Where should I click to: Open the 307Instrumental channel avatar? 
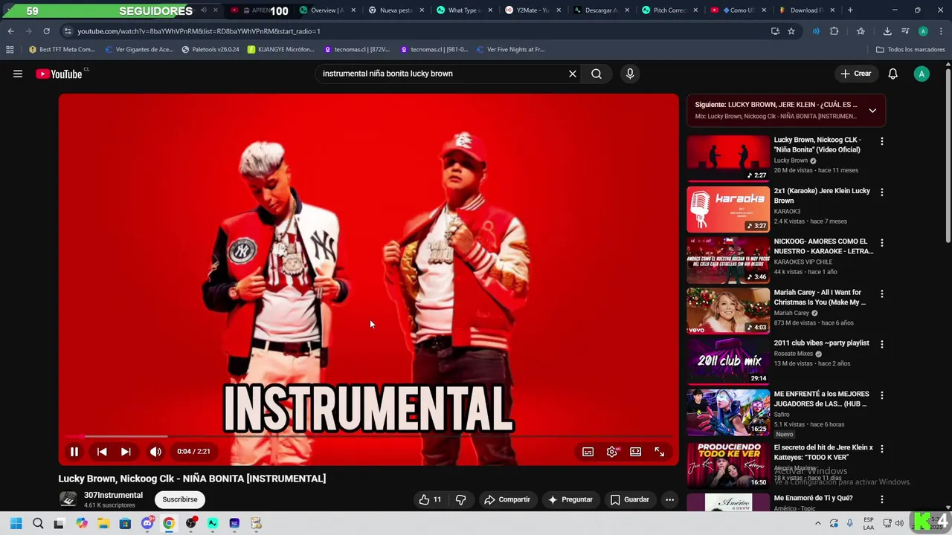point(68,499)
